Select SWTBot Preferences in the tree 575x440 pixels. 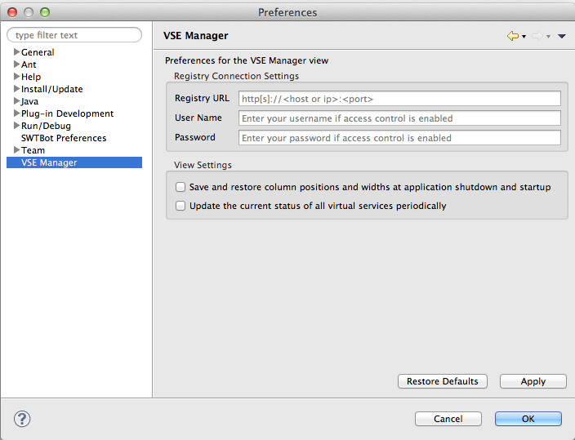pyautogui.click(x=64, y=138)
